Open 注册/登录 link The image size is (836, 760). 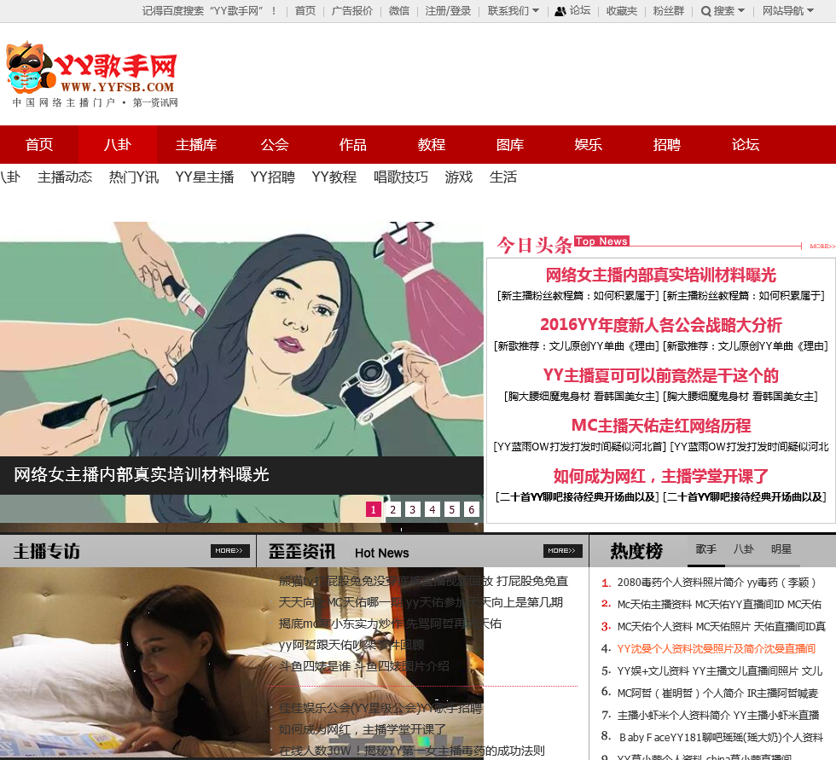point(448,10)
